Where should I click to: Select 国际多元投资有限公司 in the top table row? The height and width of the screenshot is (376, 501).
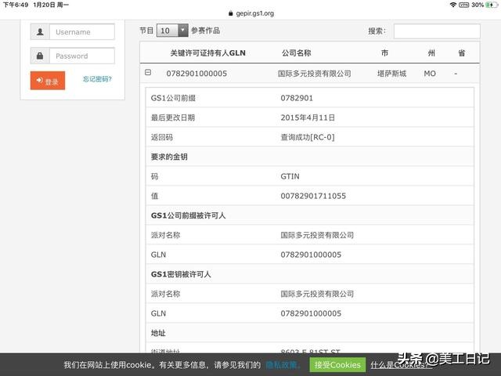(x=315, y=74)
